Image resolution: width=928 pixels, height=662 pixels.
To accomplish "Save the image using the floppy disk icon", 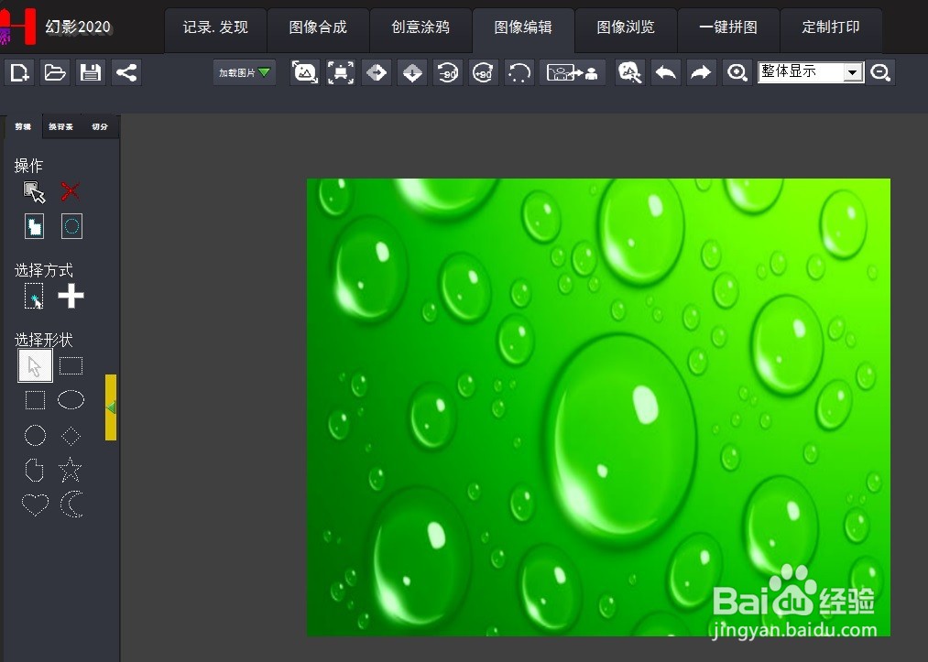I will [91, 72].
